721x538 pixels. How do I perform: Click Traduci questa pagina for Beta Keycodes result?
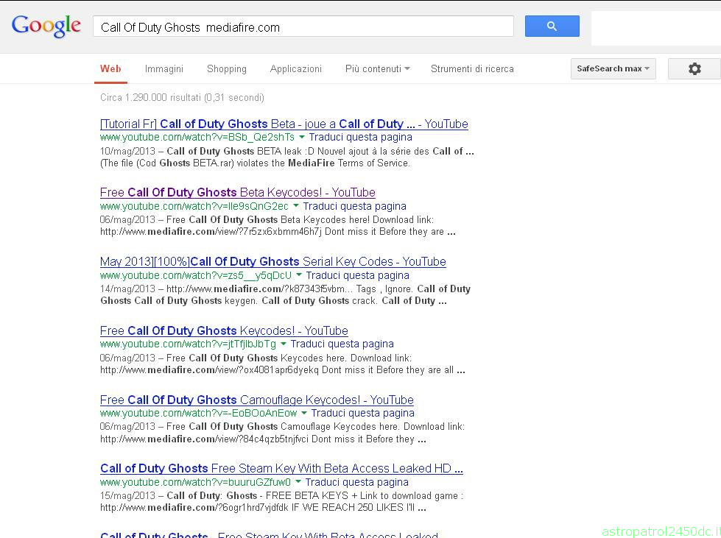354,206
